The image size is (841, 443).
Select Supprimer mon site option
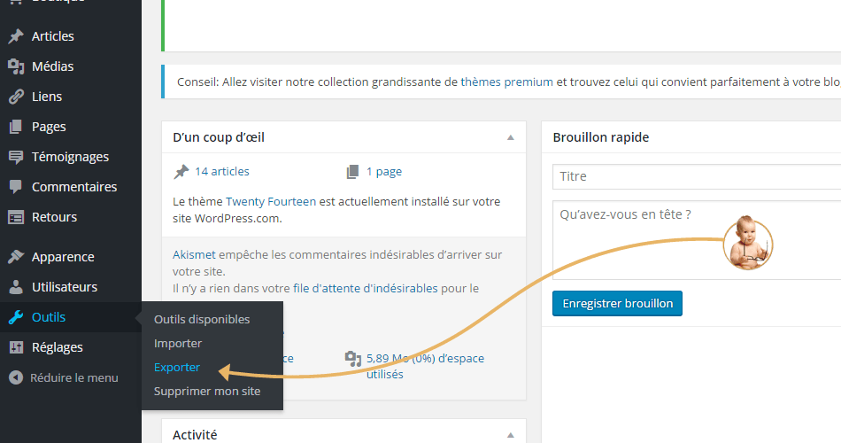207,391
